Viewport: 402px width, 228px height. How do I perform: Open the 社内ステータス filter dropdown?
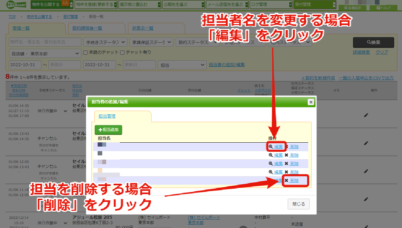click(290, 42)
